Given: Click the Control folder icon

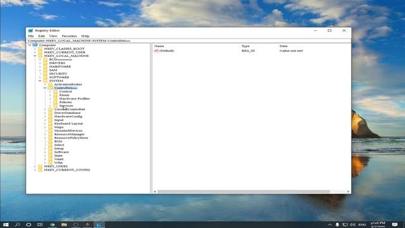Looking at the screenshot, I should click(x=56, y=91).
